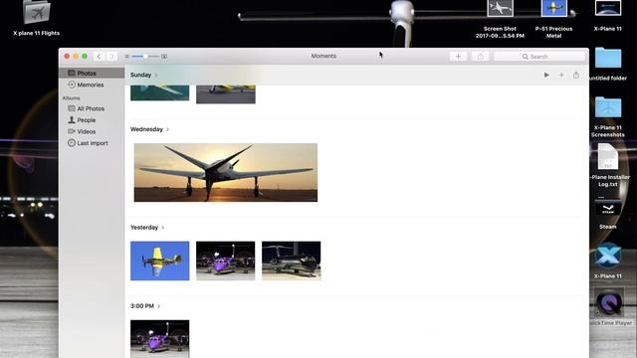The image size is (637, 358).
Task: Click the Search field in Photos
Action: (x=538, y=57)
